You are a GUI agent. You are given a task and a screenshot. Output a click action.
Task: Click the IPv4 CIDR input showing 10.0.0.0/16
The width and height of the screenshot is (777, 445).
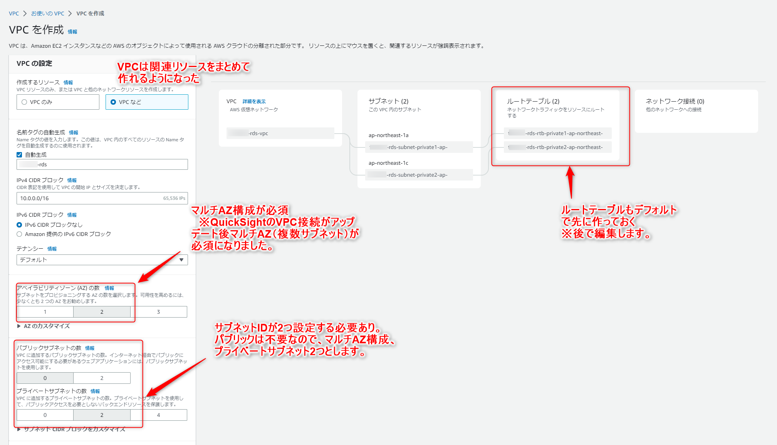click(x=102, y=198)
